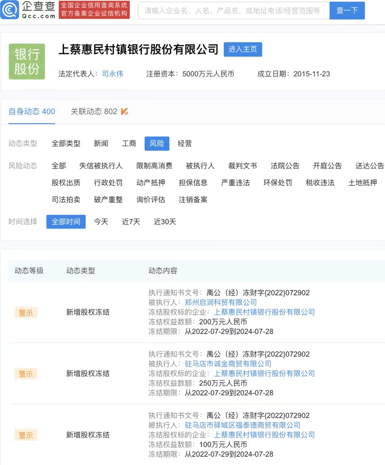Click 动态等级 column header
The width and height of the screenshot is (385, 465).
29,271
